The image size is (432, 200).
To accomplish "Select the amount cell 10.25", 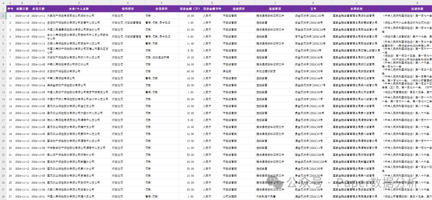I will 190,57.
